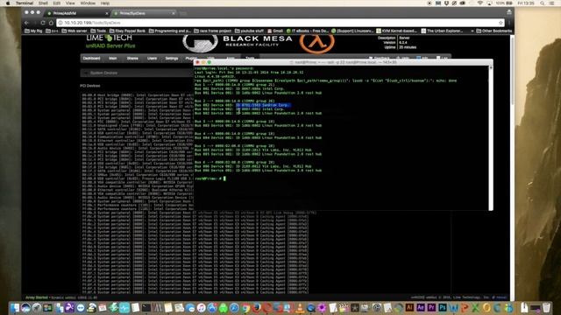Open VLC from the Dock
Viewport: 561px width, 315px height.
coord(300,307)
